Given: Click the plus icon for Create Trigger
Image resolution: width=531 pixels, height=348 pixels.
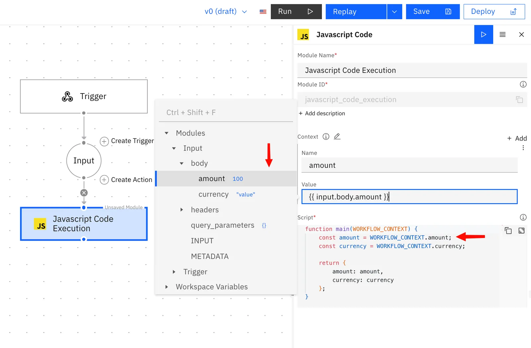Looking at the screenshot, I should coord(104,142).
